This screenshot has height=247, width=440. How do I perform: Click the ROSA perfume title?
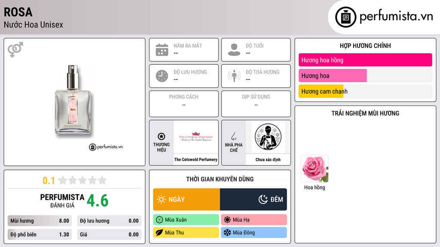point(18,12)
